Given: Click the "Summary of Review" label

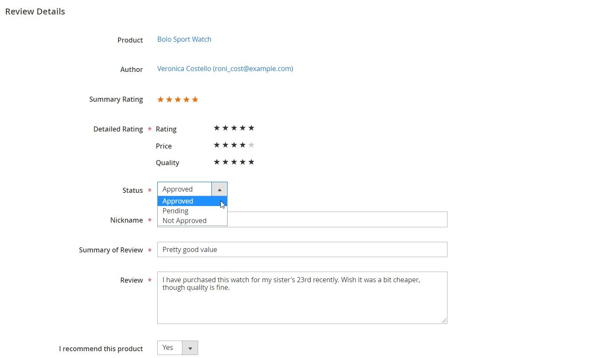Looking at the screenshot, I should tap(111, 250).
